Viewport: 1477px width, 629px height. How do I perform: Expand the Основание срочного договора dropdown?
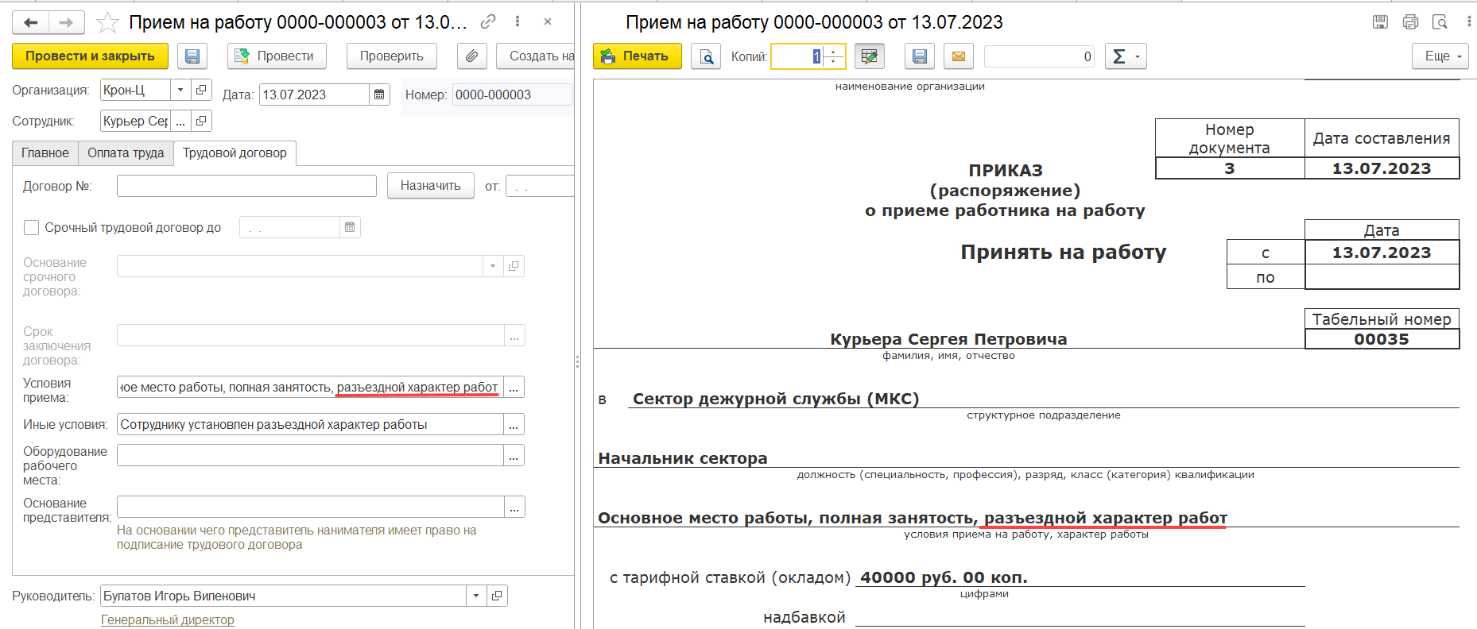click(493, 266)
